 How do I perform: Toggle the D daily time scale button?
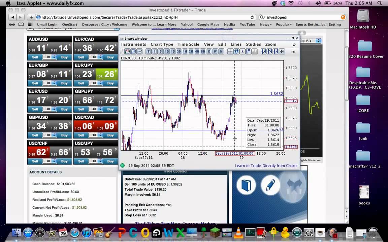[x=209, y=51]
